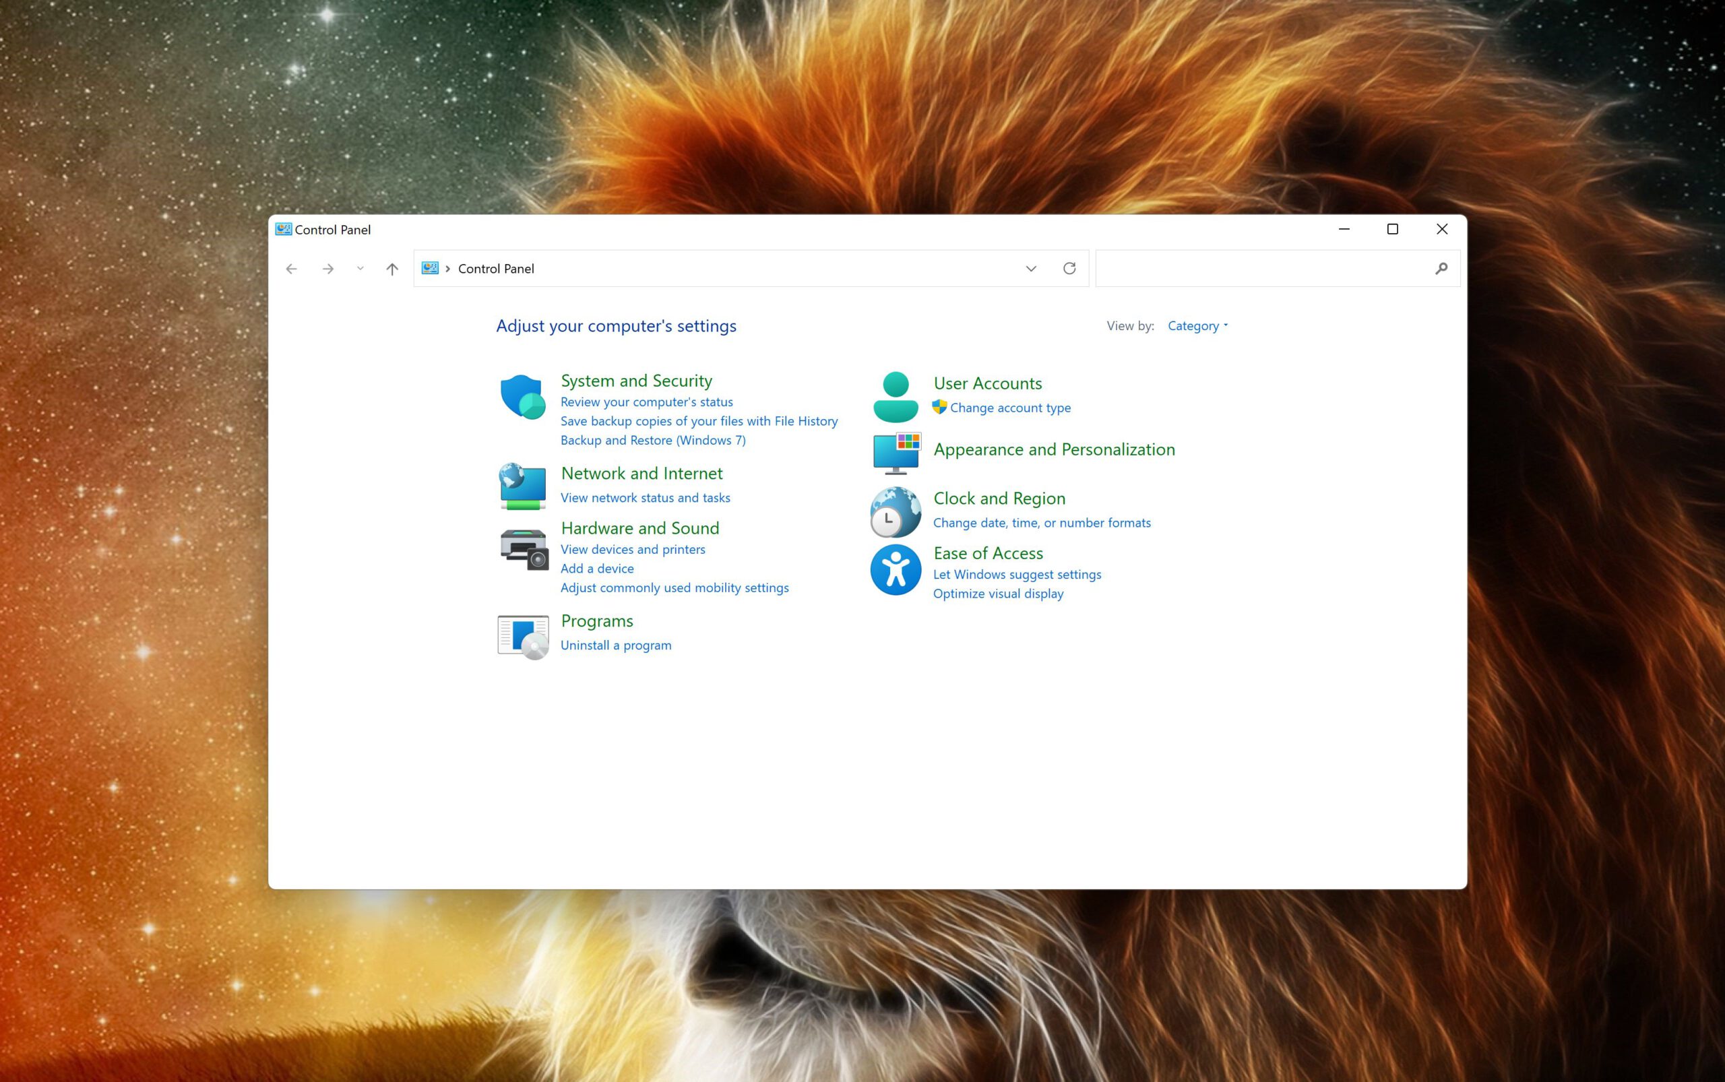Click the search magnifier icon
This screenshot has width=1725, height=1082.
click(1441, 268)
